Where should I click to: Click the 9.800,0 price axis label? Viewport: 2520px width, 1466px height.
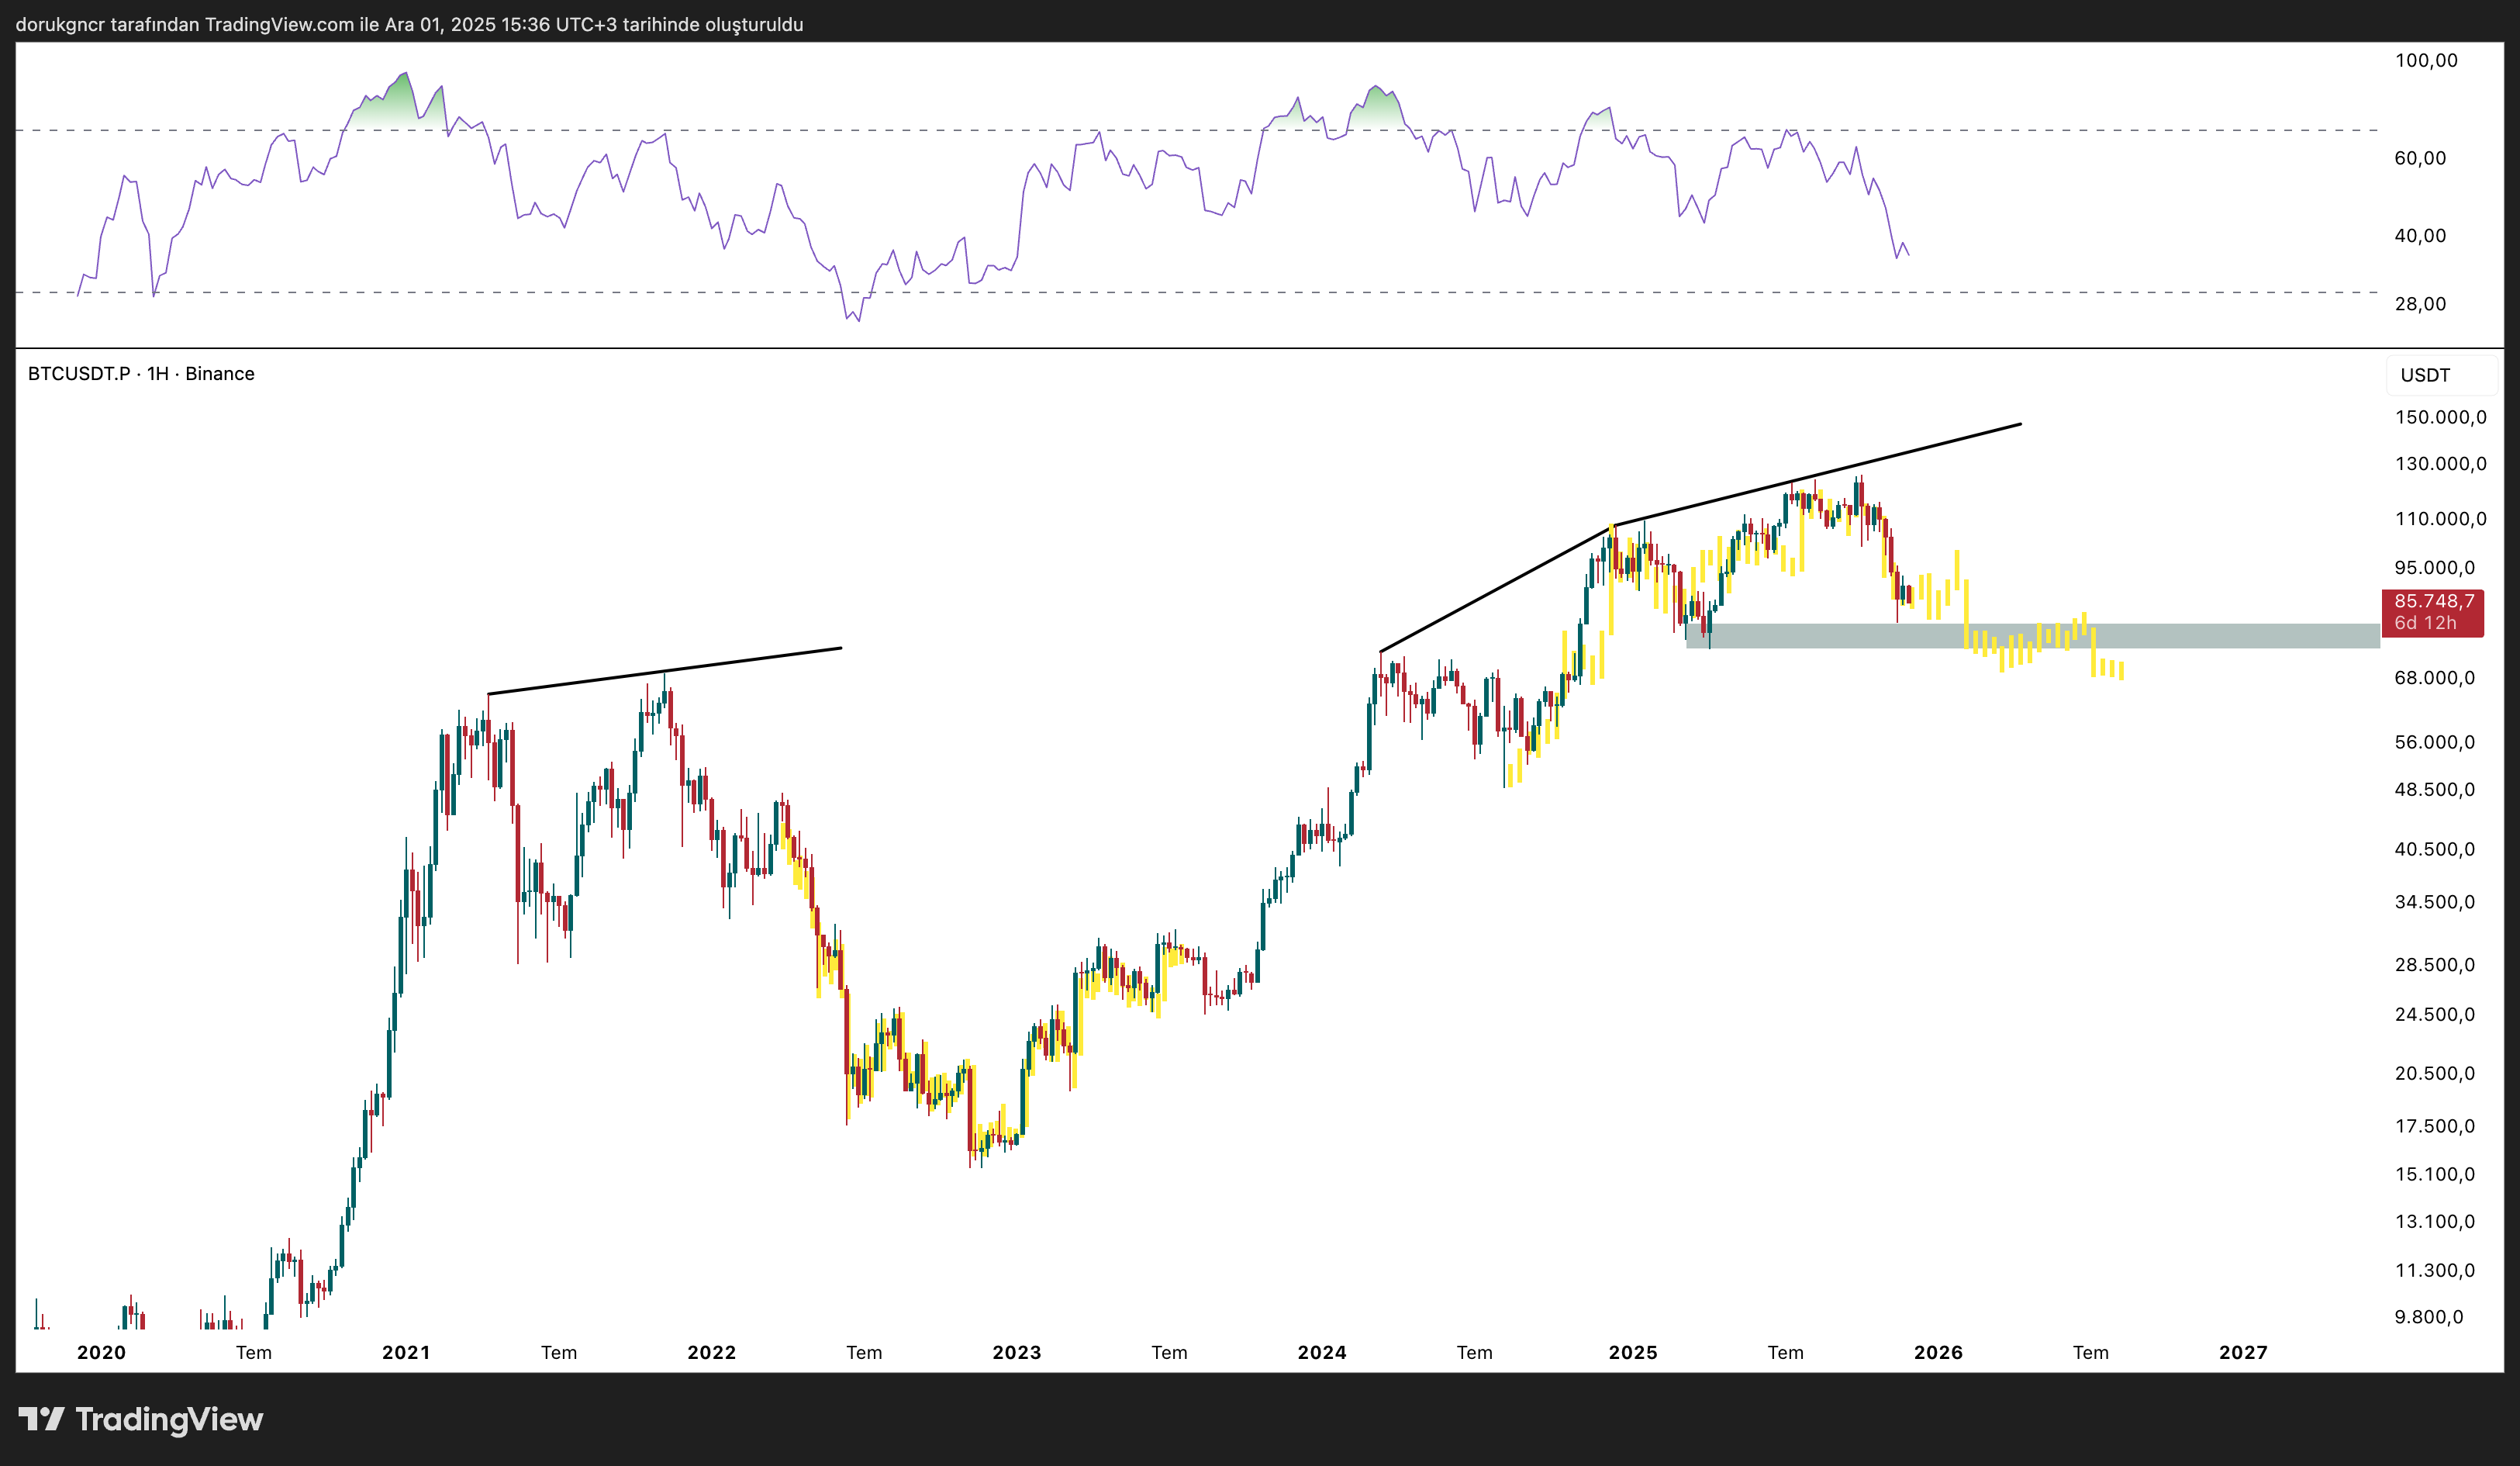(2428, 1317)
